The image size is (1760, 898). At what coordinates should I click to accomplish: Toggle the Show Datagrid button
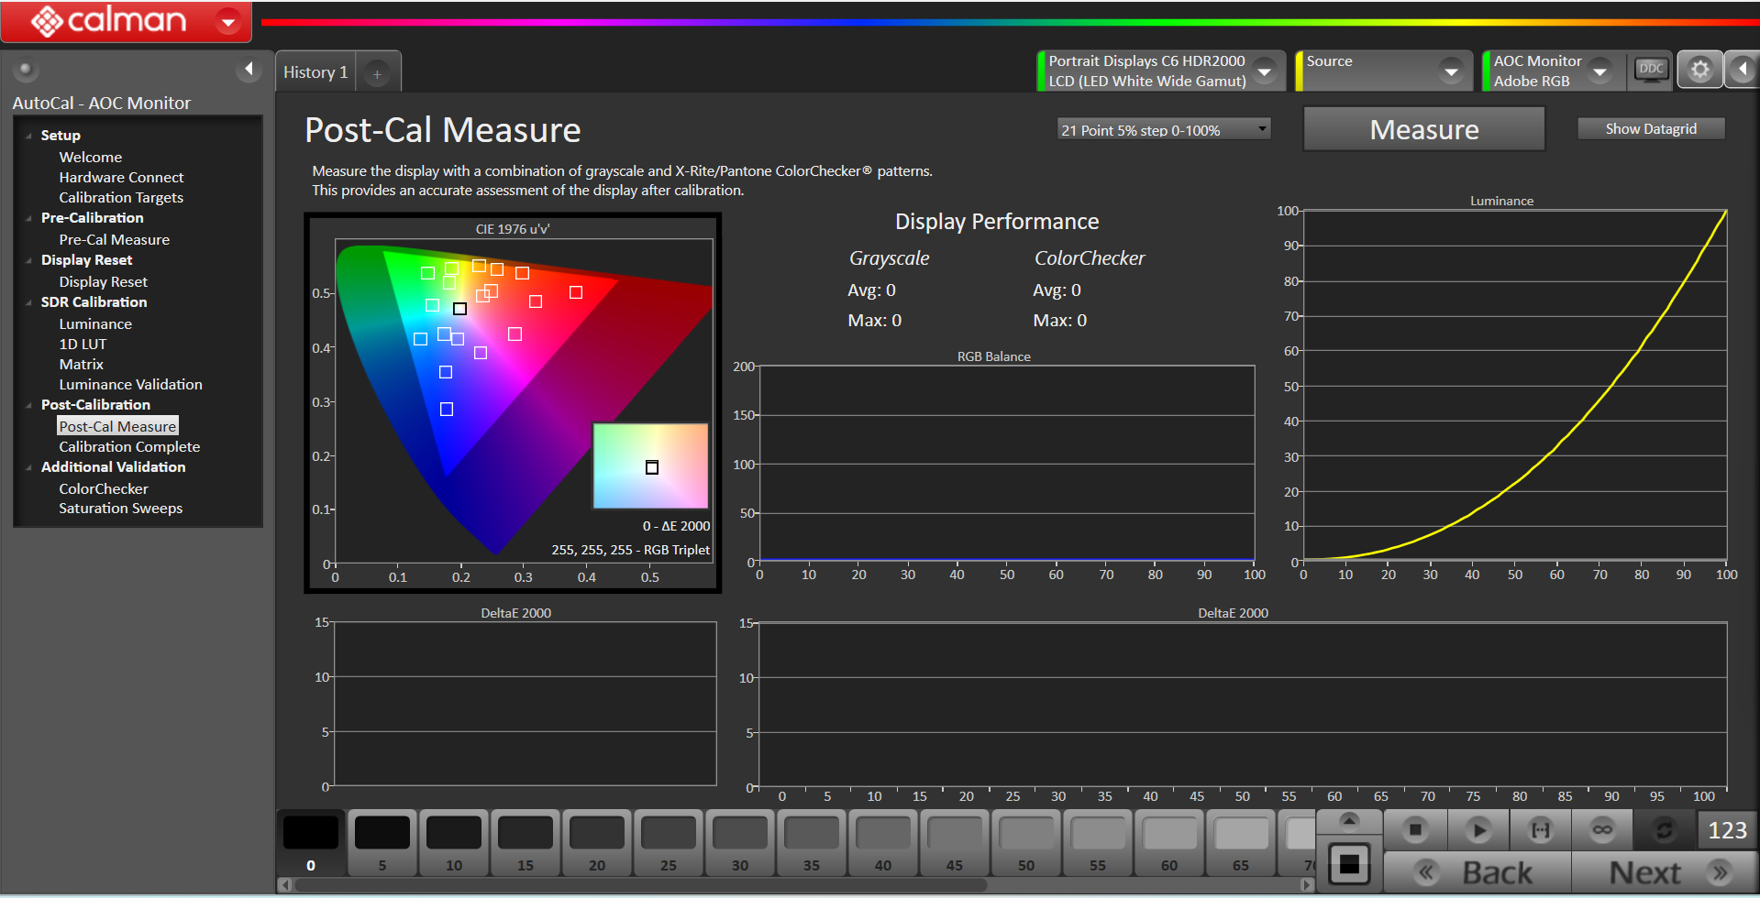[1650, 129]
